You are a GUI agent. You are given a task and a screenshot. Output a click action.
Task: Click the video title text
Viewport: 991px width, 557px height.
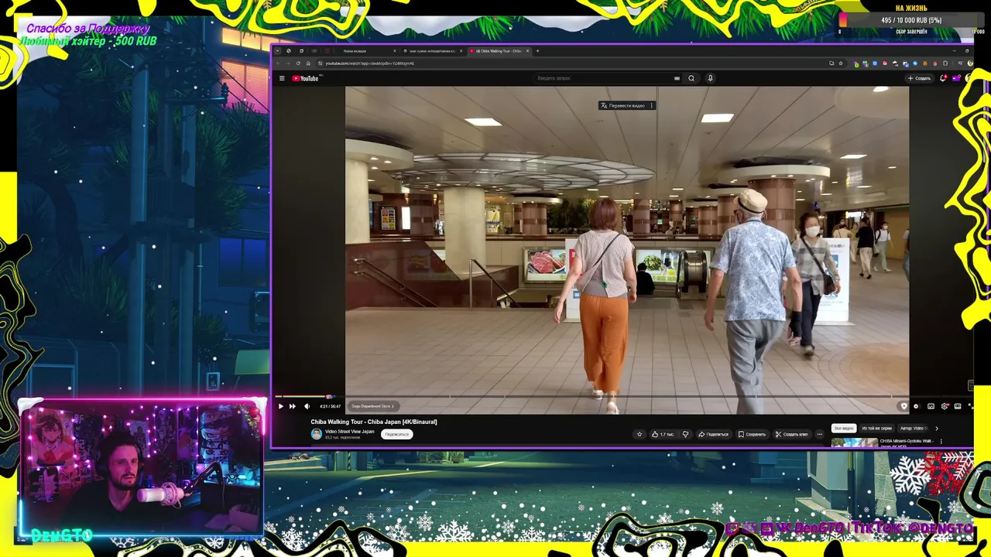click(x=374, y=422)
